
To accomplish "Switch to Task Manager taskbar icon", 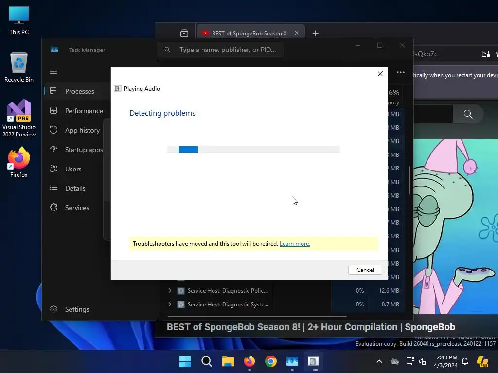I will pyautogui.click(x=292, y=361).
